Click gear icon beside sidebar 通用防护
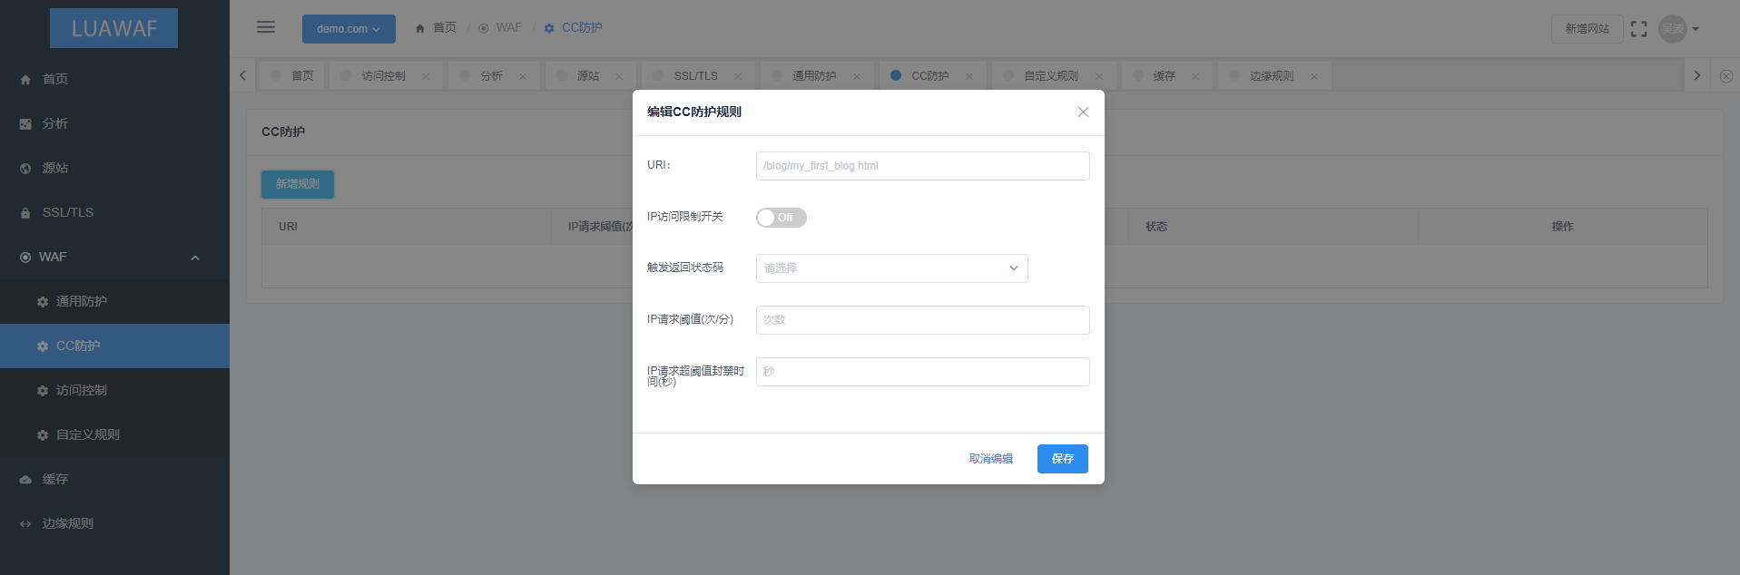This screenshot has width=1740, height=575. click(43, 301)
